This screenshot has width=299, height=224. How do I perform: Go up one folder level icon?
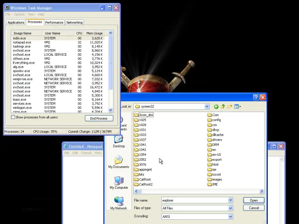click(x=223, y=107)
